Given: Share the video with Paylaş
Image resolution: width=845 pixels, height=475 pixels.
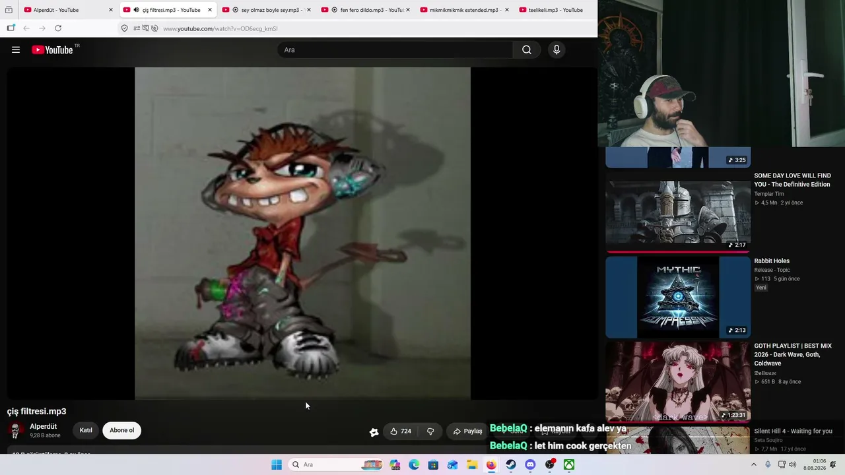Looking at the screenshot, I should pyautogui.click(x=467, y=431).
